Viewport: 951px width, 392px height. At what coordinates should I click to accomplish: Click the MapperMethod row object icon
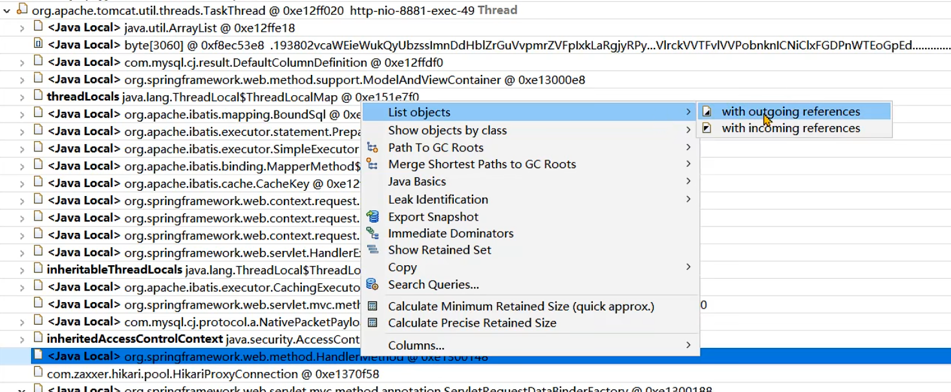tap(38, 166)
